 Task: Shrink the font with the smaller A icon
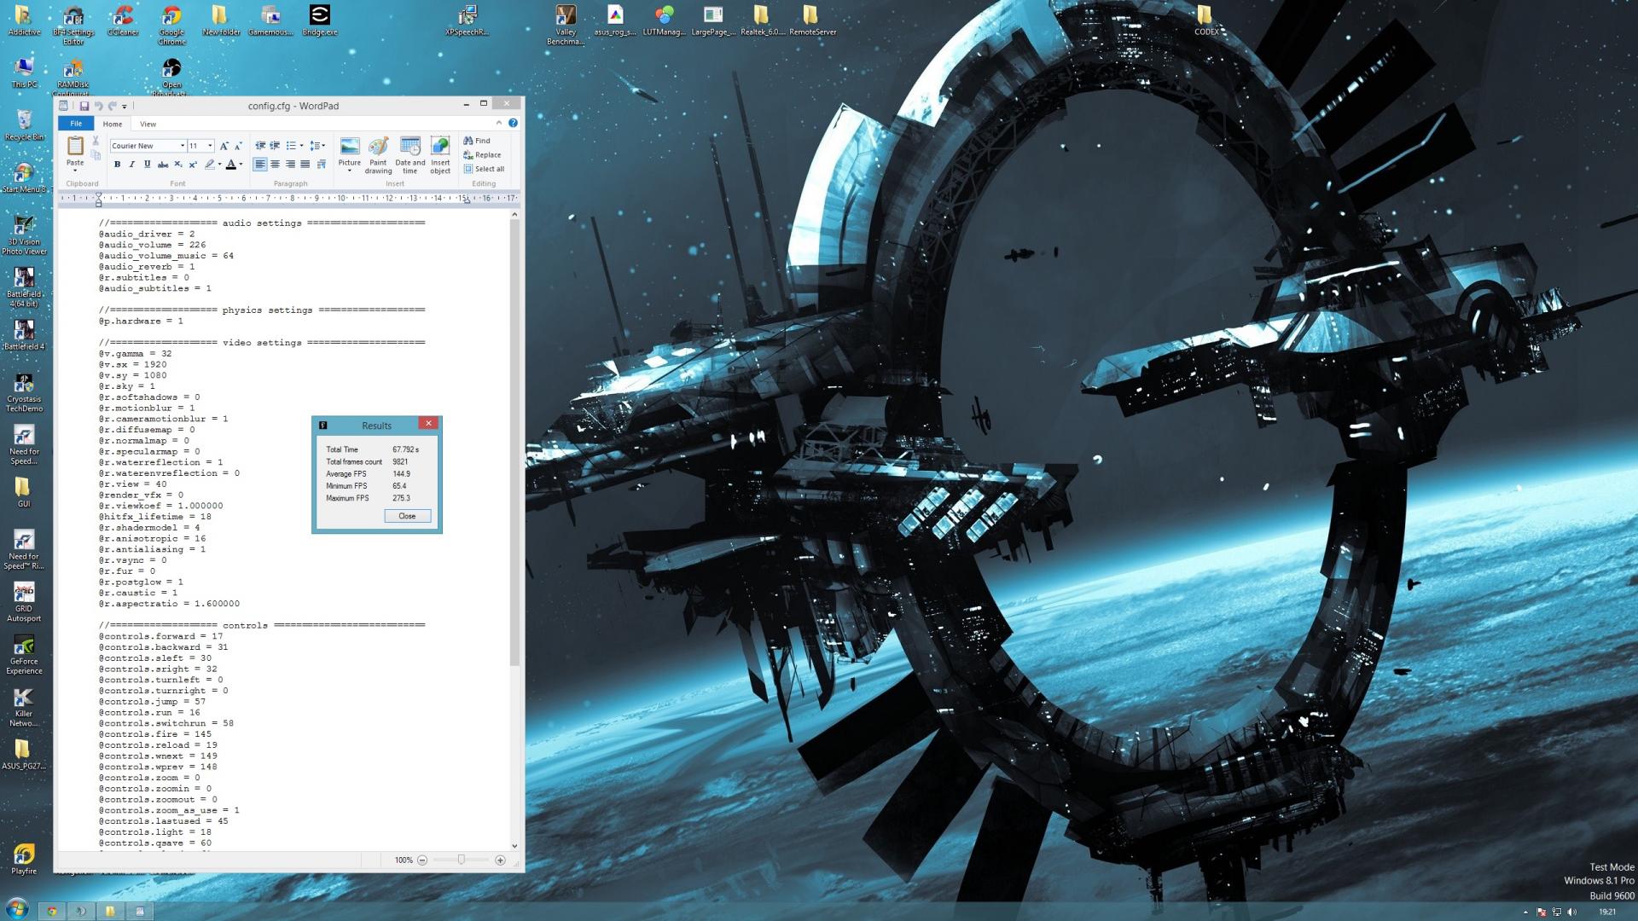click(238, 146)
